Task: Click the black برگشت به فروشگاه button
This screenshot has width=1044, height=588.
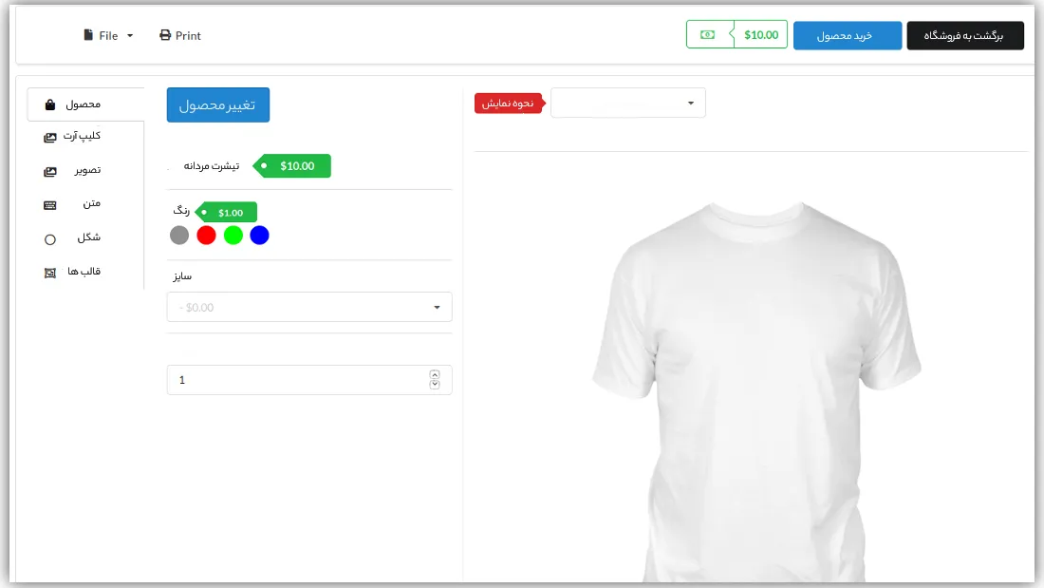Action: [x=965, y=35]
